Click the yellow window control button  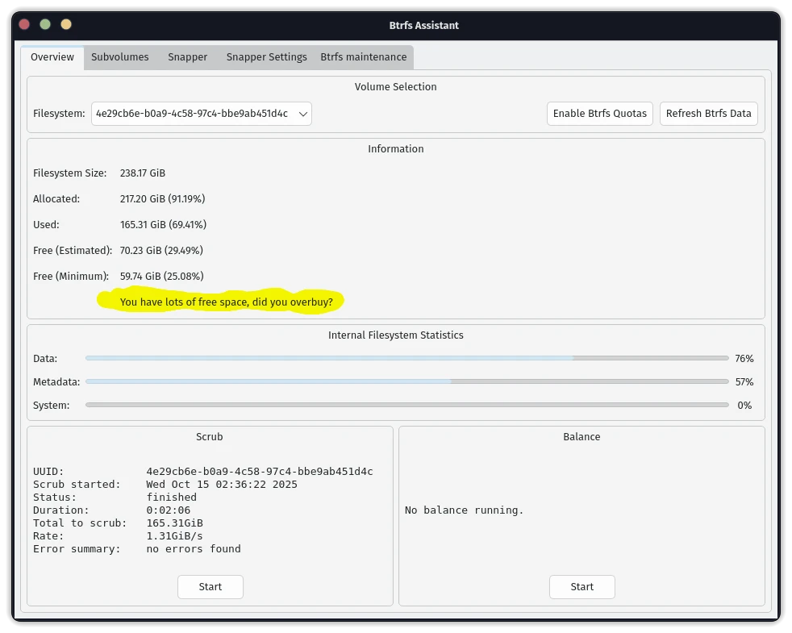(x=66, y=24)
